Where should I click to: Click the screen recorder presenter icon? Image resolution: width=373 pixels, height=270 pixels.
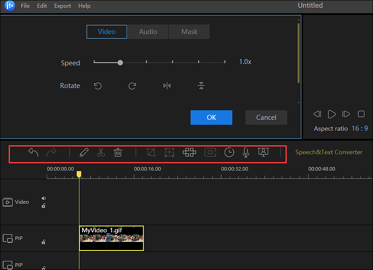point(263,152)
